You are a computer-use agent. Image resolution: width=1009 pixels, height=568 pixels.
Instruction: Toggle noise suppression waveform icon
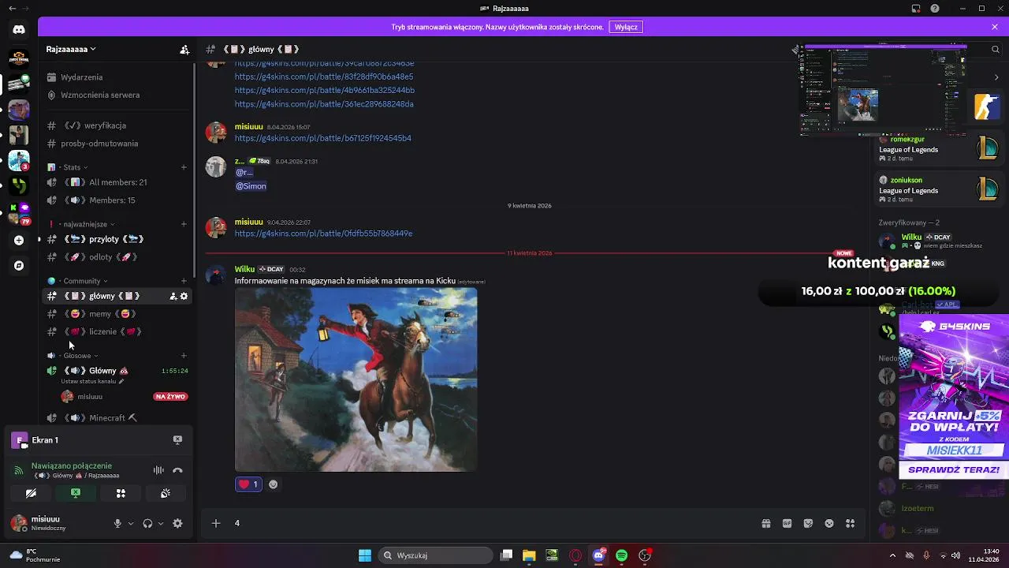158,470
